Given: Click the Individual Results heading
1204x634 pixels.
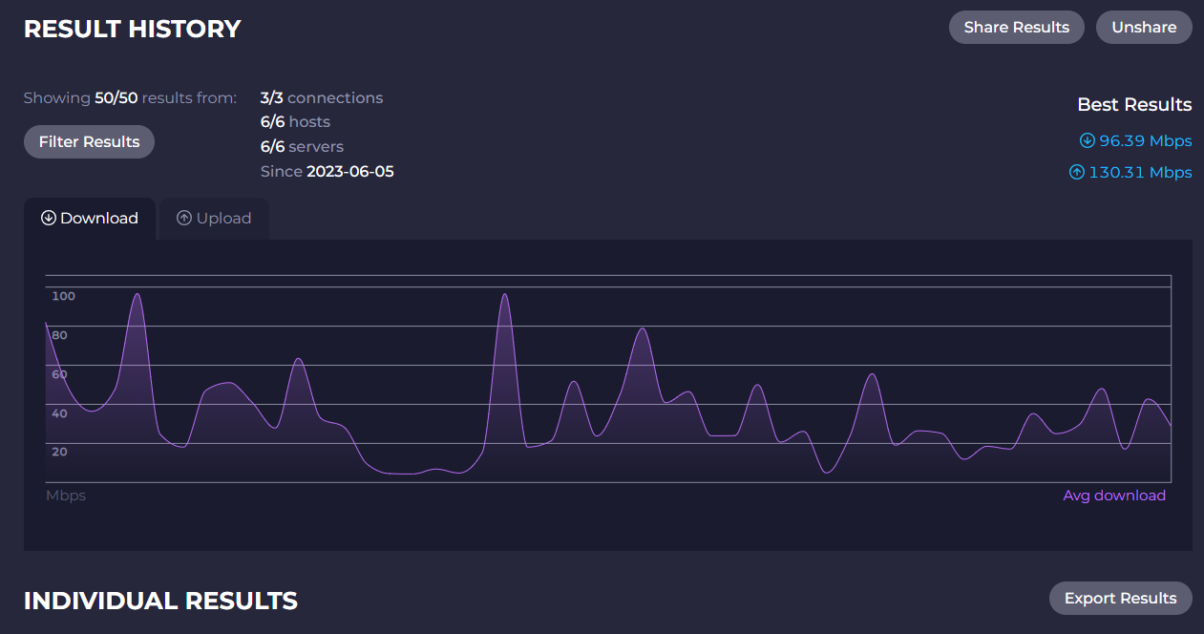Looking at the screenshot, I should click(160, 601).
